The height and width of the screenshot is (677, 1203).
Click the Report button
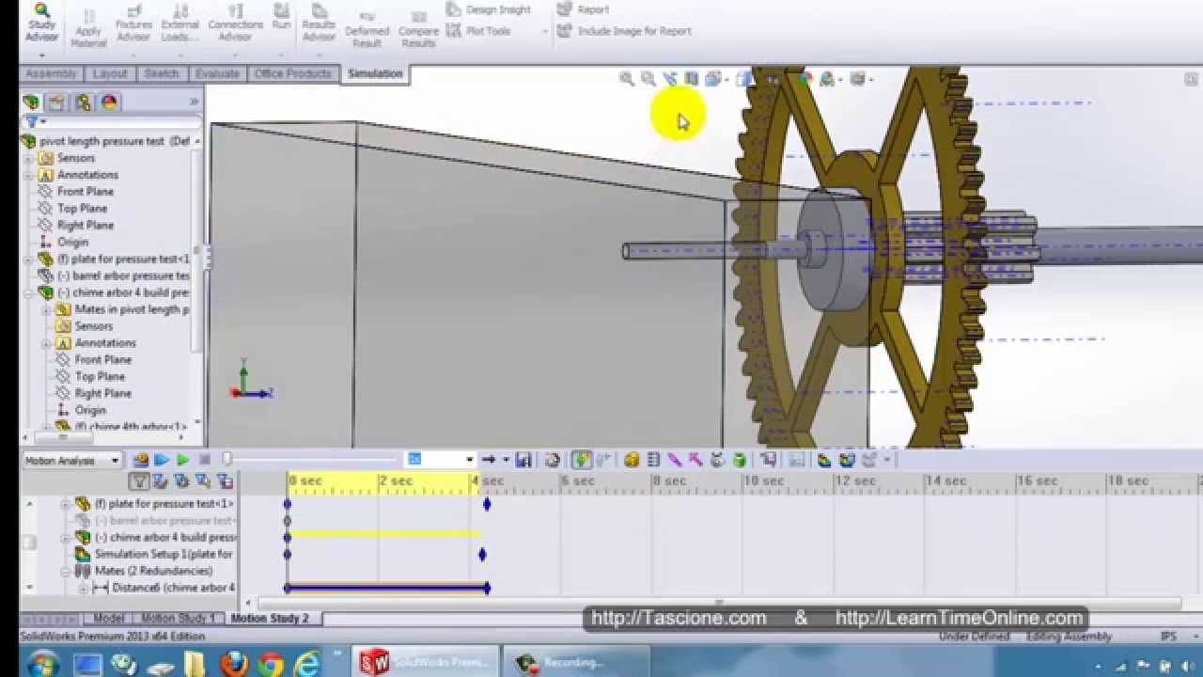584,9
